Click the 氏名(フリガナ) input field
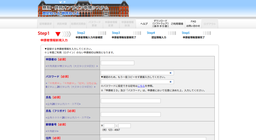The height and width of the screenshot is (140, 256). 131,114
